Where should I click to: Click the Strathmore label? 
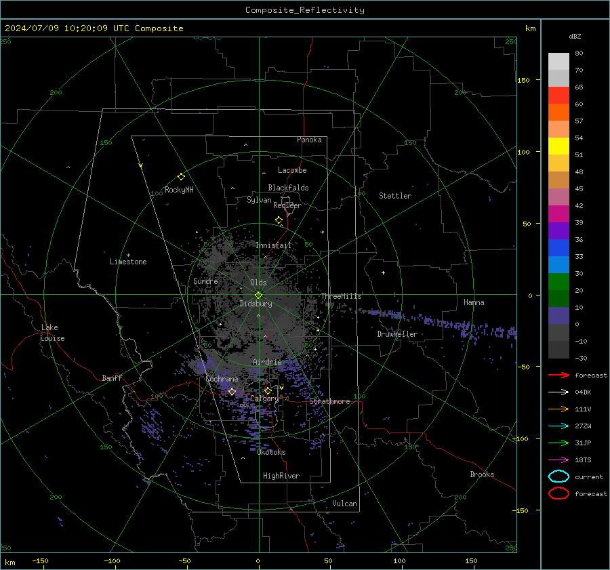click(329, 401)
